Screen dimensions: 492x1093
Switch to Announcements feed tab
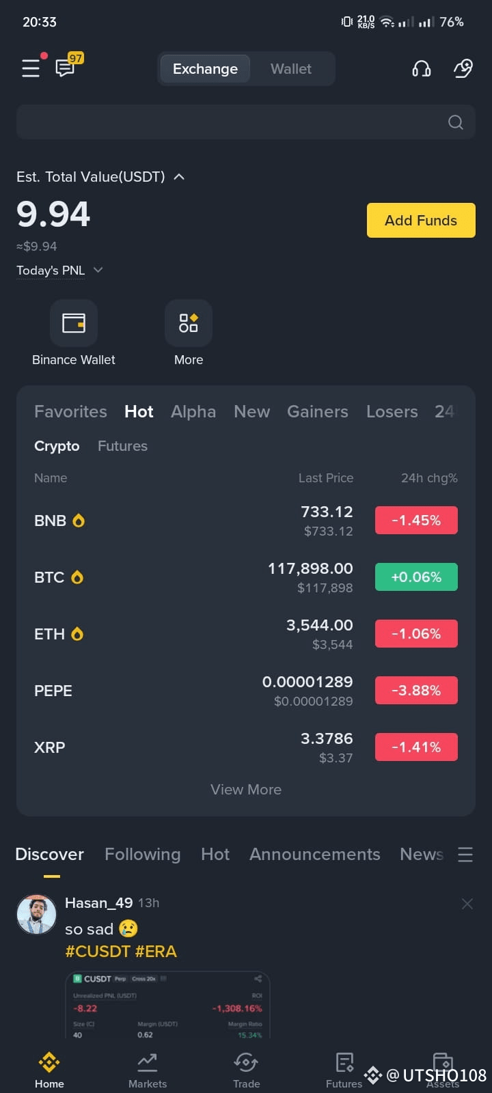pos(314,854)
